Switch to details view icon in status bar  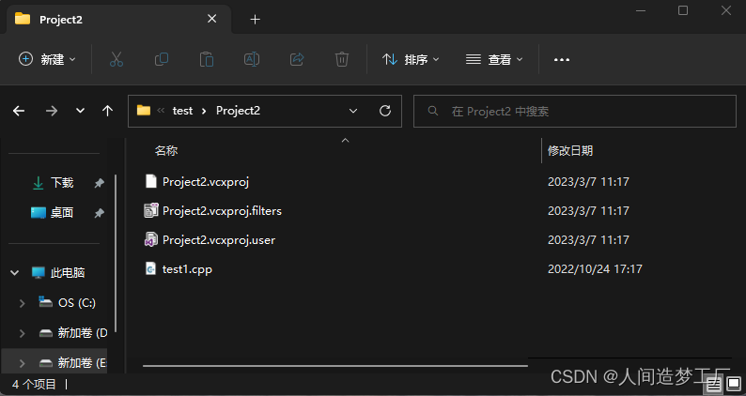coord(714,384)
